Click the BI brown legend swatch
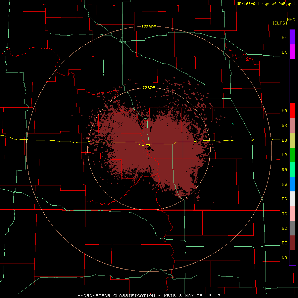The width and height of the screenshot is (298, 298). 292,243
